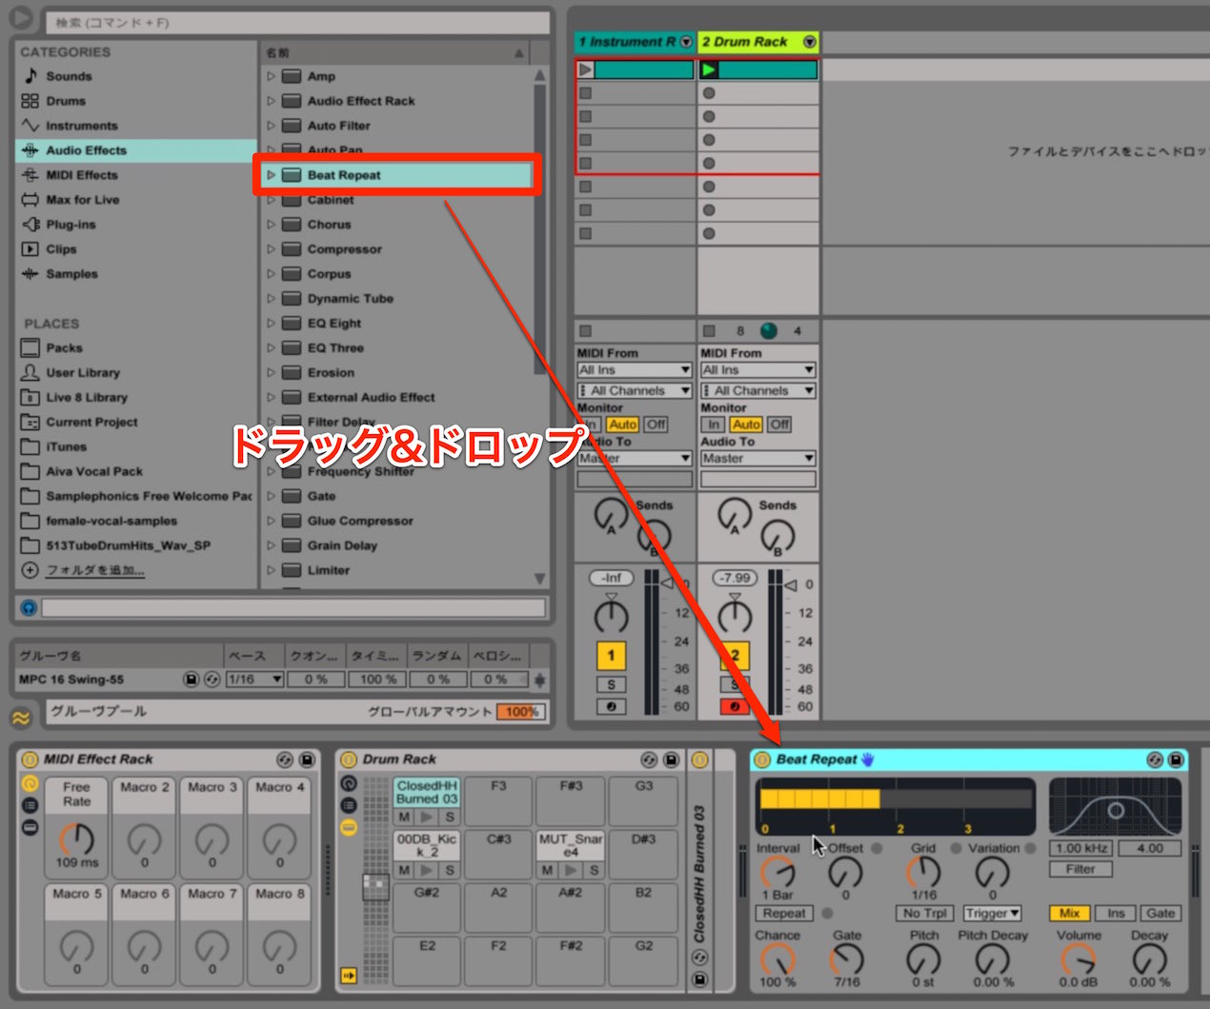The height and width of the screenshot is (1009, 1210).
Task: Open the User Library place
Action: [83, 373]
